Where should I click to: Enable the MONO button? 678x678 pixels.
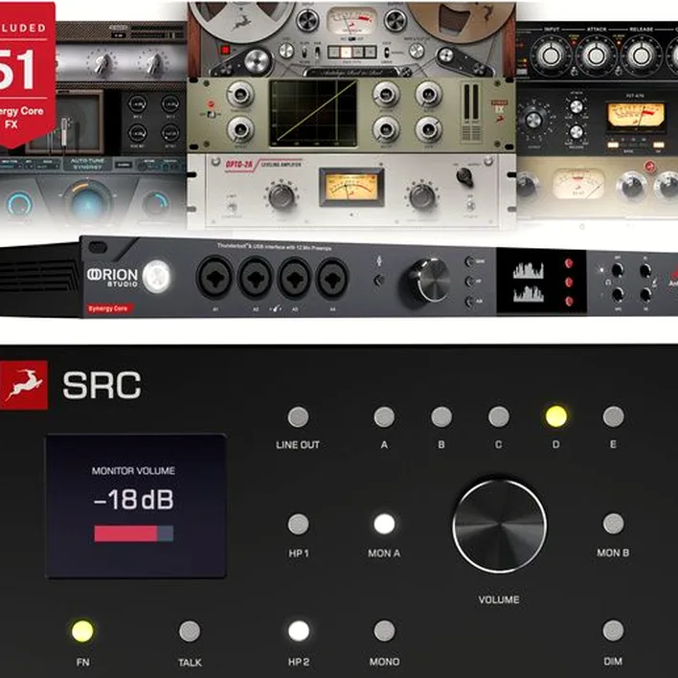(384, 631)
